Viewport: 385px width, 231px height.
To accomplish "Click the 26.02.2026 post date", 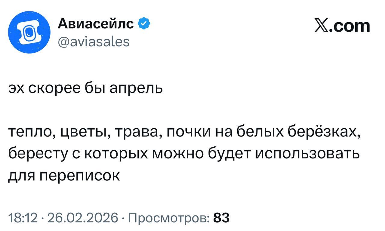I will 83,217.
